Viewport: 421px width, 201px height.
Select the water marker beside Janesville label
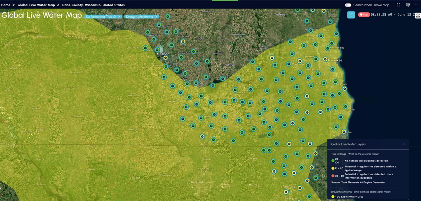pos(201,118)
